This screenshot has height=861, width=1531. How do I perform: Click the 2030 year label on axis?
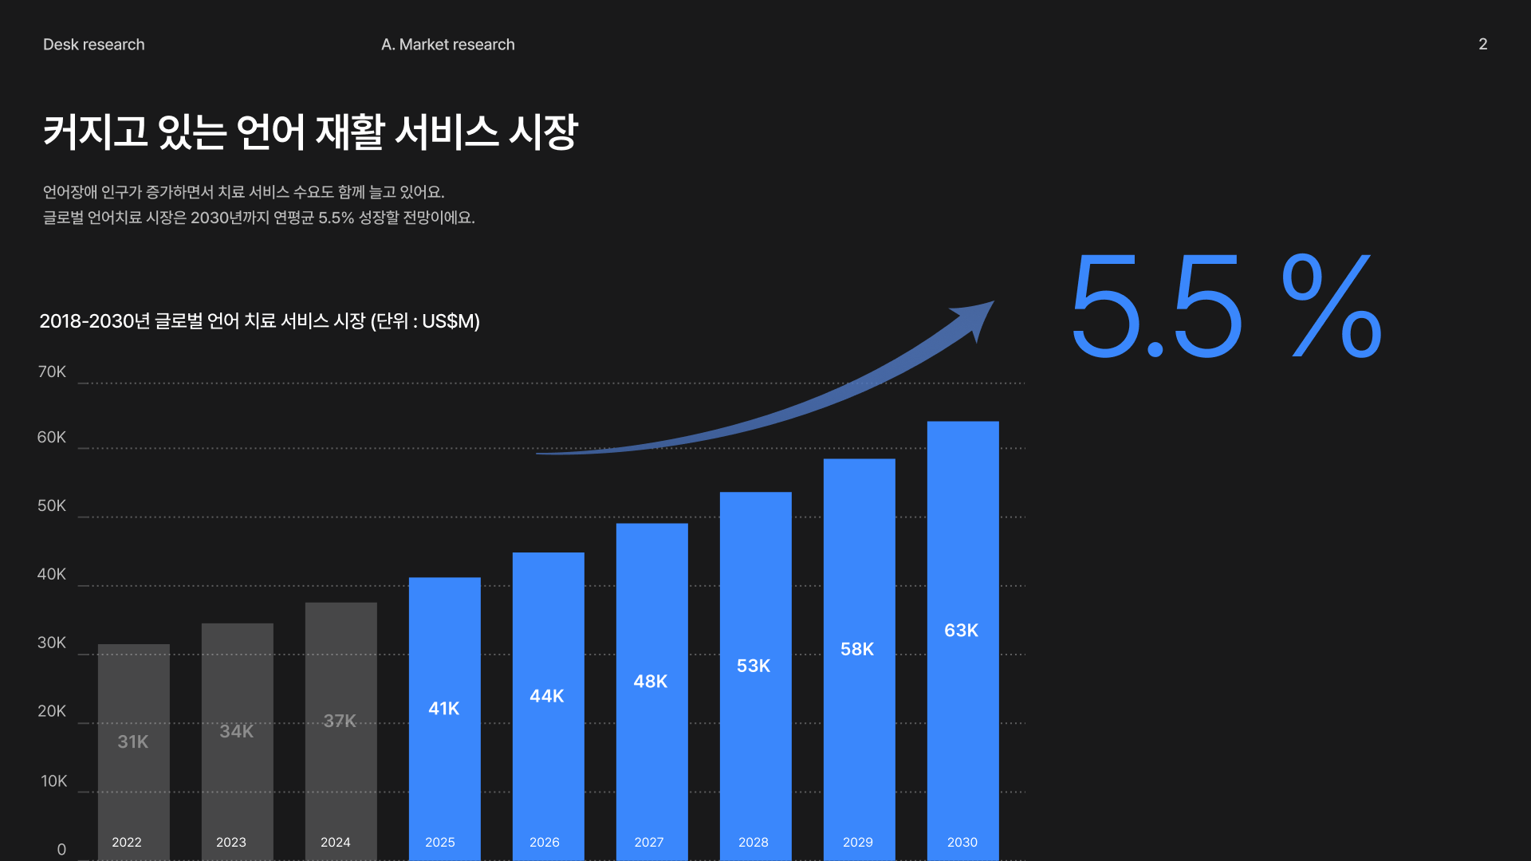pyautogui.click(x=962, y=842)
